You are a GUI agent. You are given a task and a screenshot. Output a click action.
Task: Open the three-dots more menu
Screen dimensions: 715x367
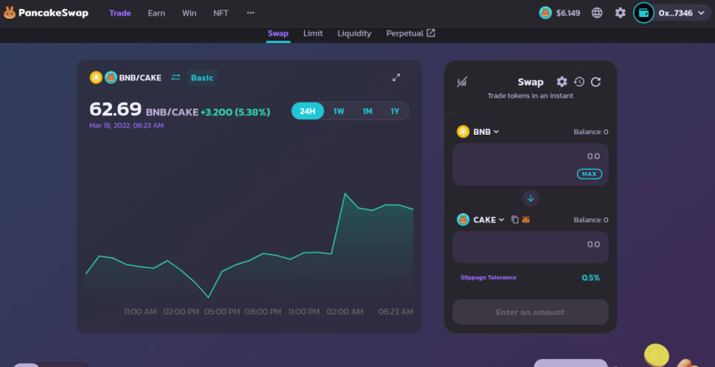click(x=251, y=13)
